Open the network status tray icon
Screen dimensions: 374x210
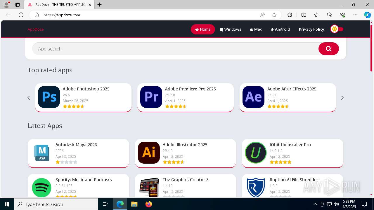tap(329, 204)
